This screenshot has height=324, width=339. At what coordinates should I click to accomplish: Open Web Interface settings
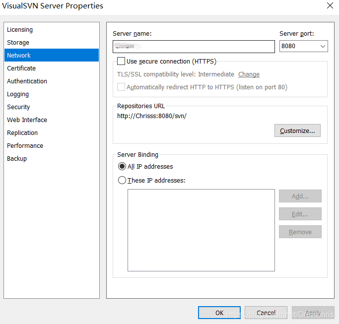(52, 120)
